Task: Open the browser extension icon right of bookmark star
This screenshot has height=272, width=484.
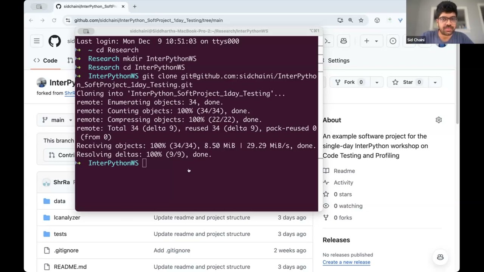Action: coord(377,20)
